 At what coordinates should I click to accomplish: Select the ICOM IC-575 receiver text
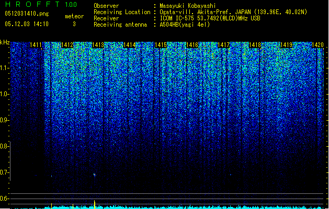coord(210,18)
